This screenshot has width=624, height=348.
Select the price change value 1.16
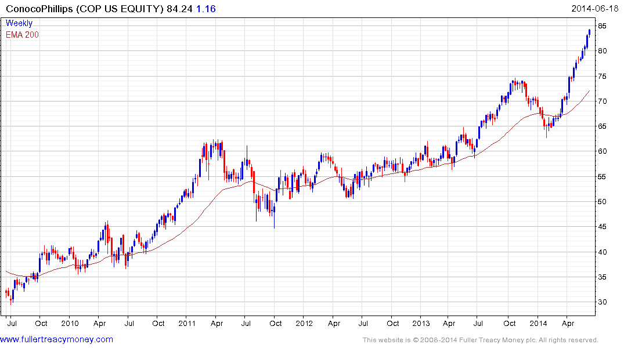pos(205,9)
